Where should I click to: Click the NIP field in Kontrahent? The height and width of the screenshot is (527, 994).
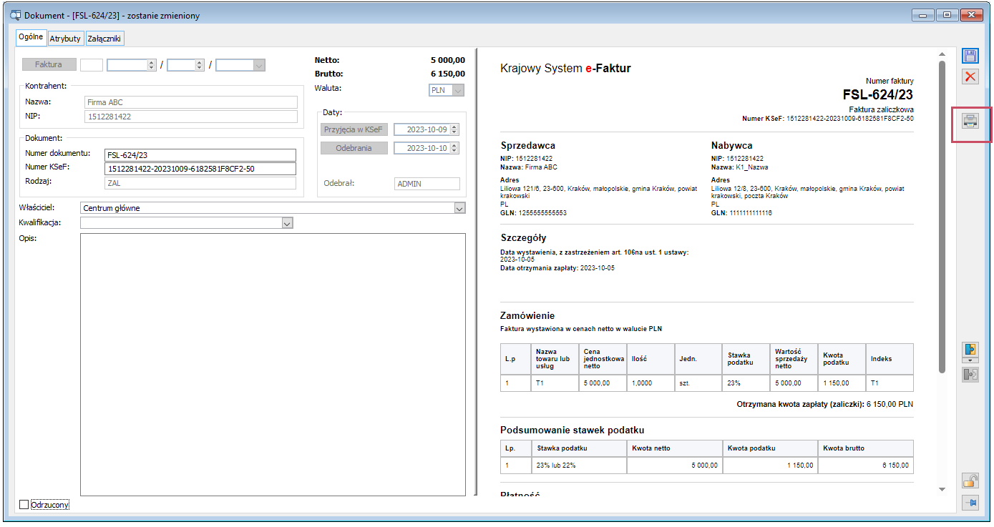pyautogui.click(x=190, y=117)
